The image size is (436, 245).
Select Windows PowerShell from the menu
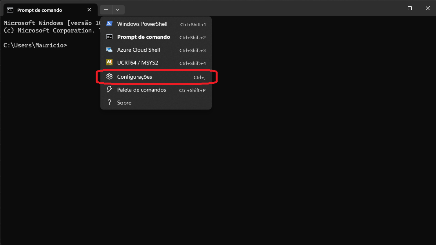point(142,24)
